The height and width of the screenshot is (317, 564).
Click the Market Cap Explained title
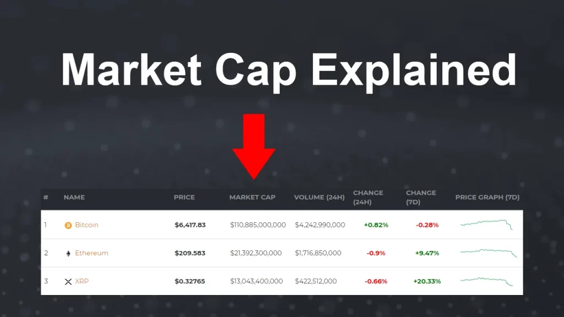(289, 70)
